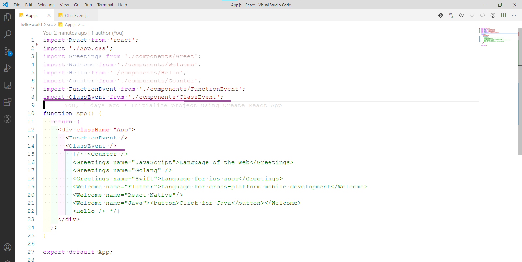Open changes with previous revision
Screen dimensions: 522x262
462,15
